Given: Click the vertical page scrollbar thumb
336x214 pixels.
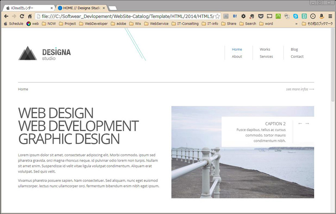Looking at the screenshot, I should 333,64.
